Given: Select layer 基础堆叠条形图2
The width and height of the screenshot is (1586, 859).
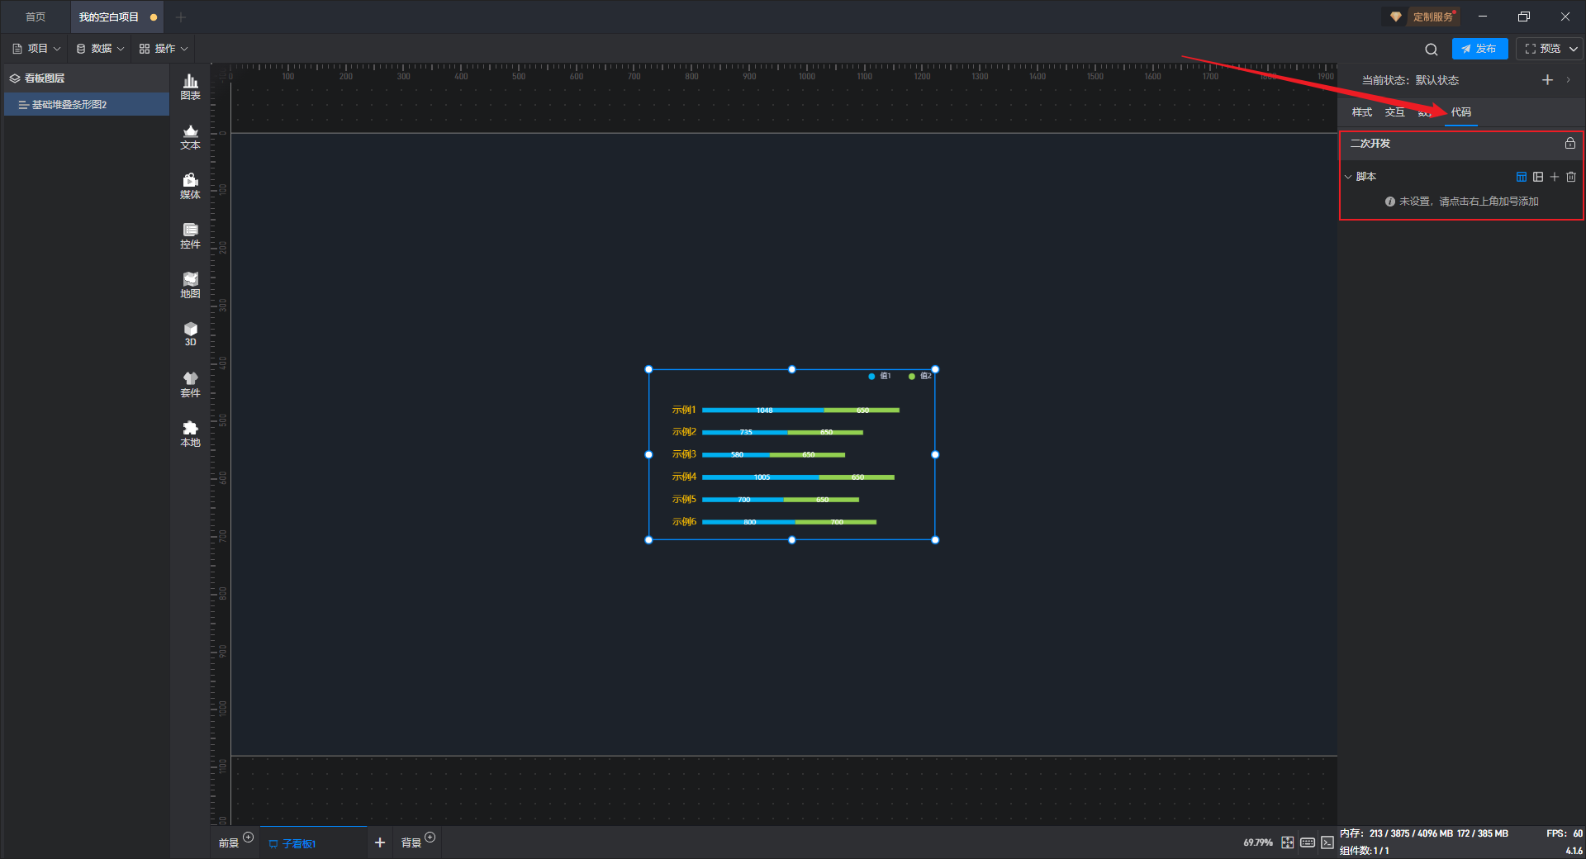Looking at the screenshot, I should (x=86, y=104).
